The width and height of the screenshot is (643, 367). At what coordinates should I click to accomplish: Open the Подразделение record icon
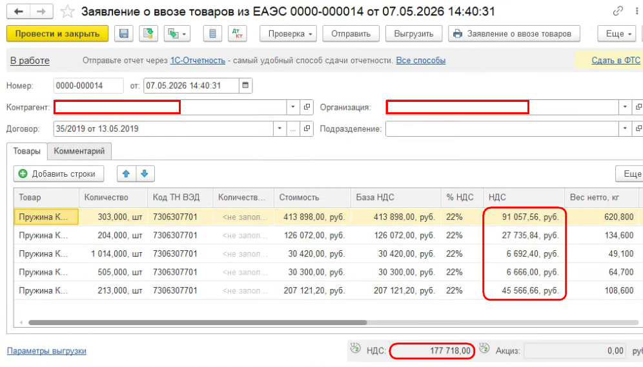[638, 128]
